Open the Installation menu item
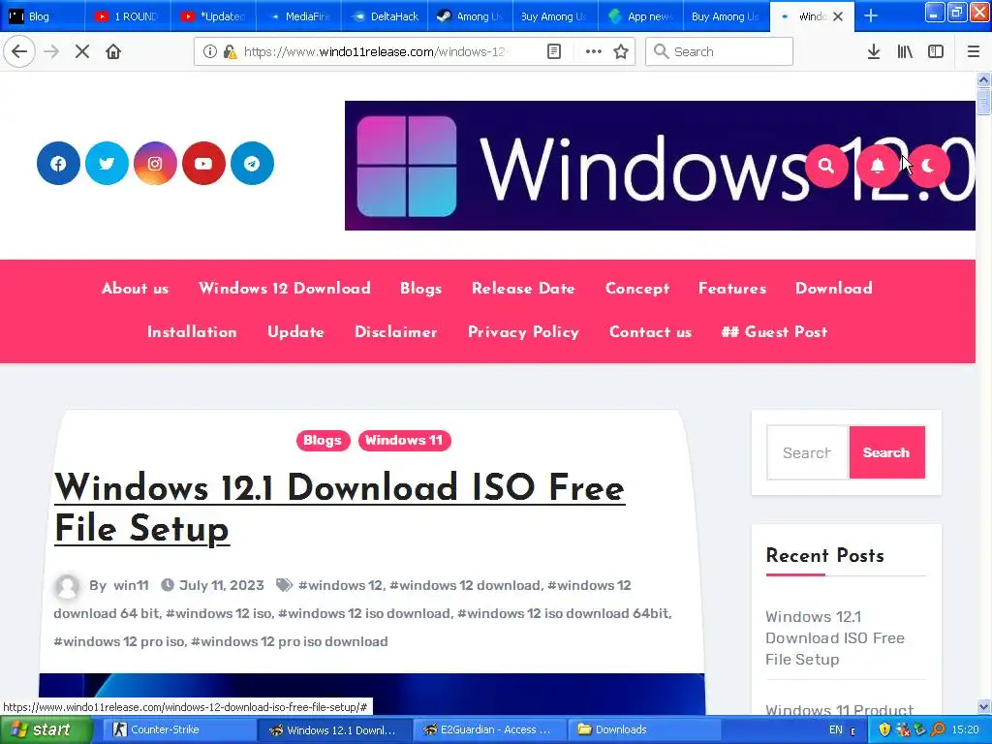This screenshot has width=992, height=744. 192,332
